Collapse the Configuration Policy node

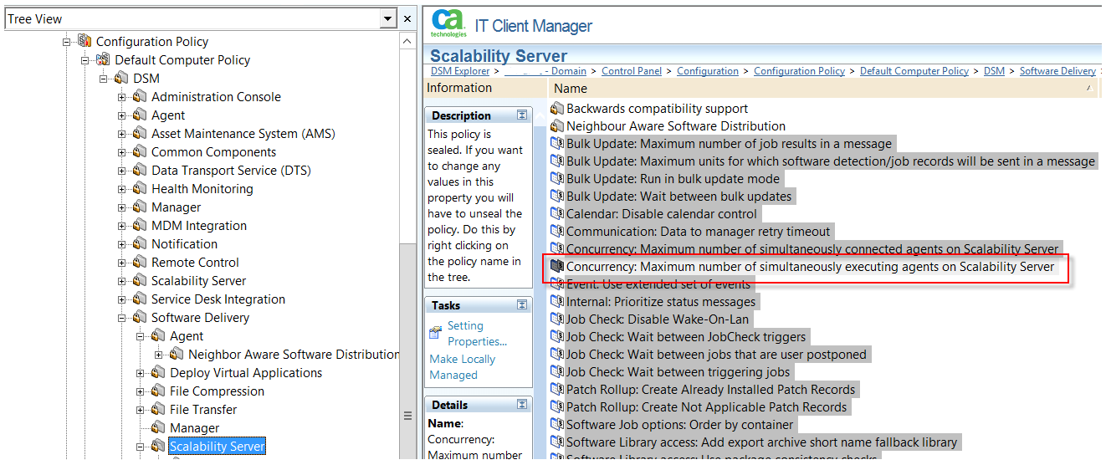click(66, 42)
